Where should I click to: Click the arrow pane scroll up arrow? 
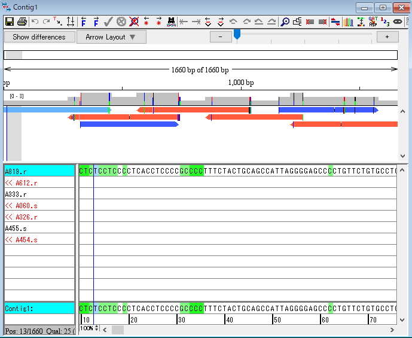click(402, 111)
